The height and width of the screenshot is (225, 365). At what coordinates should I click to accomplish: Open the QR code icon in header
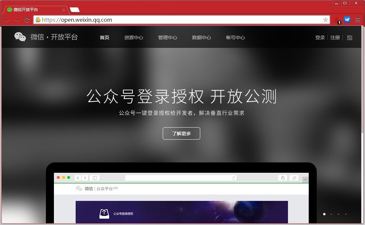tap(350, 38)
